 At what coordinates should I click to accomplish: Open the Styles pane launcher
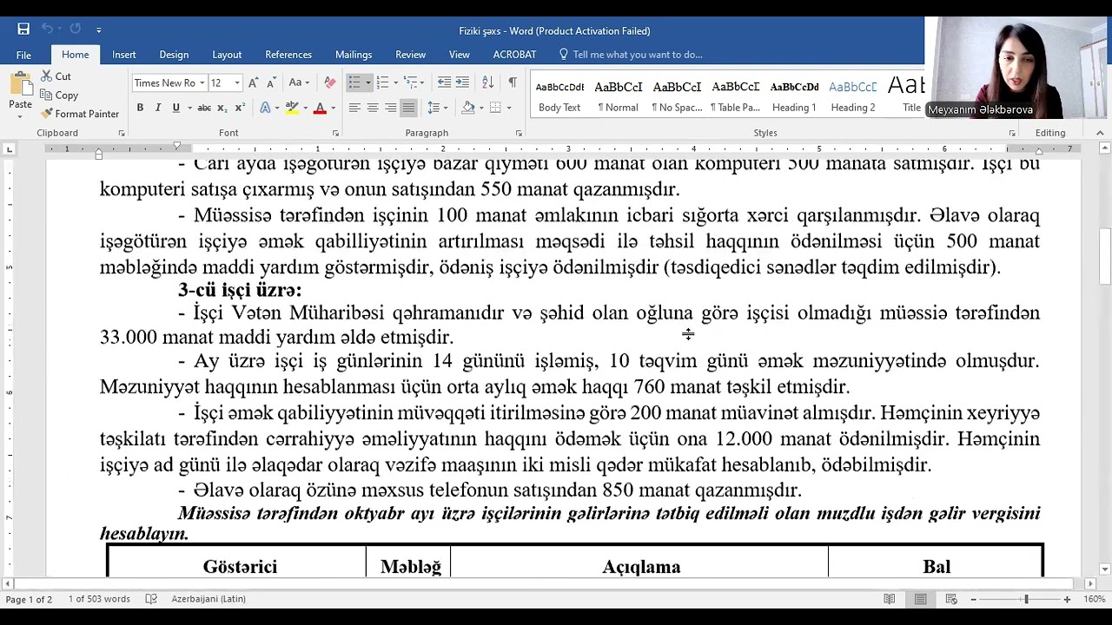[x=1012, y=133]
